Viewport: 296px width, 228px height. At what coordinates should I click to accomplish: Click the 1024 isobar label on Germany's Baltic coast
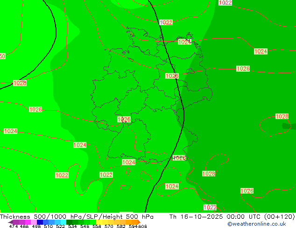(x=184, y=42)
